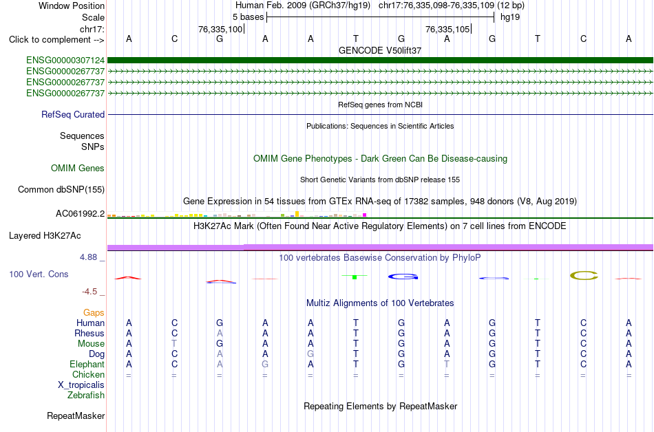Click the blue RefSeq Curated intron line
654x432 pixels.
coord(380,115)
